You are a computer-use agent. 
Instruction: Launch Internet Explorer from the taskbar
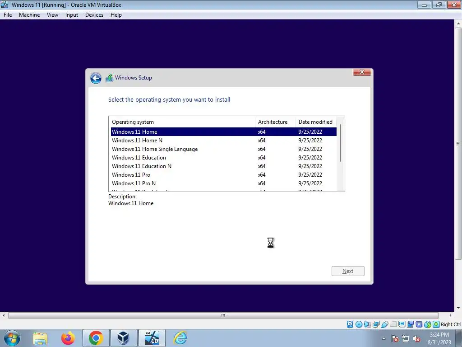tap(180, 338)
